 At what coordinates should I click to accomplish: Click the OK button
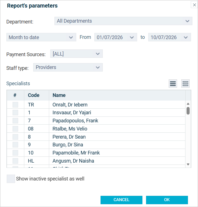167,200
